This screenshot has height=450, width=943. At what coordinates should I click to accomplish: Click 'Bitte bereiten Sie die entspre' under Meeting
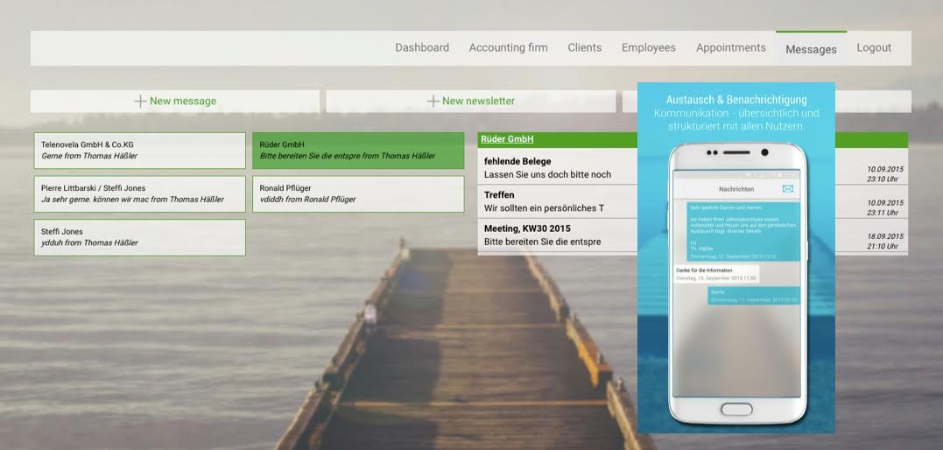[543, 242]
